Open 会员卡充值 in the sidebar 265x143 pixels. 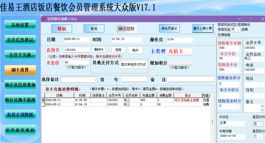(x=20, y=55)
